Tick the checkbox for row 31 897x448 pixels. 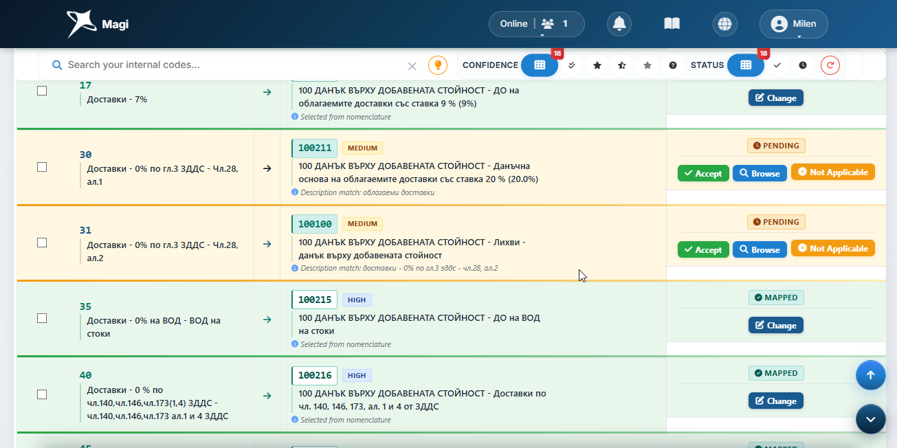click(42, 243)
